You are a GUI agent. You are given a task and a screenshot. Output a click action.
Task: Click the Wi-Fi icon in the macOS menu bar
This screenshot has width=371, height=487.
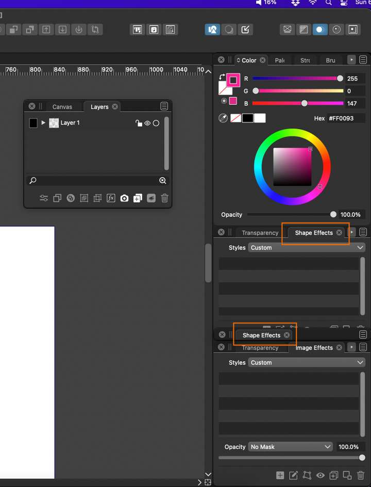(x=313, y=3)
